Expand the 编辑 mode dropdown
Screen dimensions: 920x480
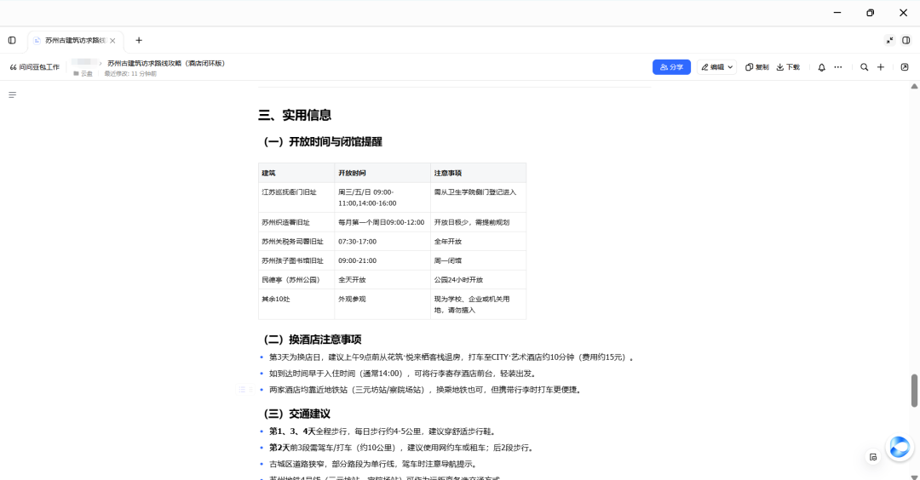716,67
